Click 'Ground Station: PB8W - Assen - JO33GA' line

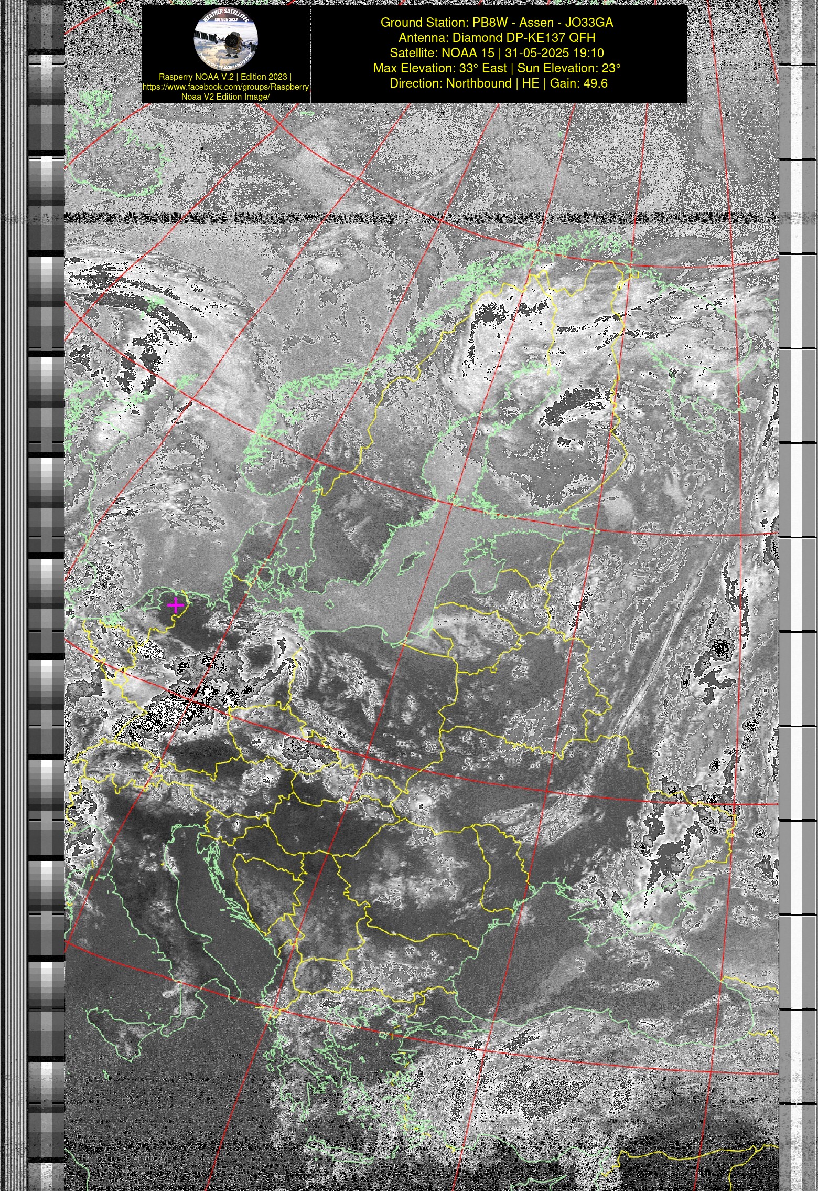(497, 23)
